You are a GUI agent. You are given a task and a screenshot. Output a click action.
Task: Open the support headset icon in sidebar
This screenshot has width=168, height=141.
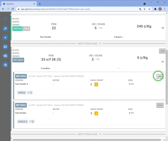pos(5,65)
